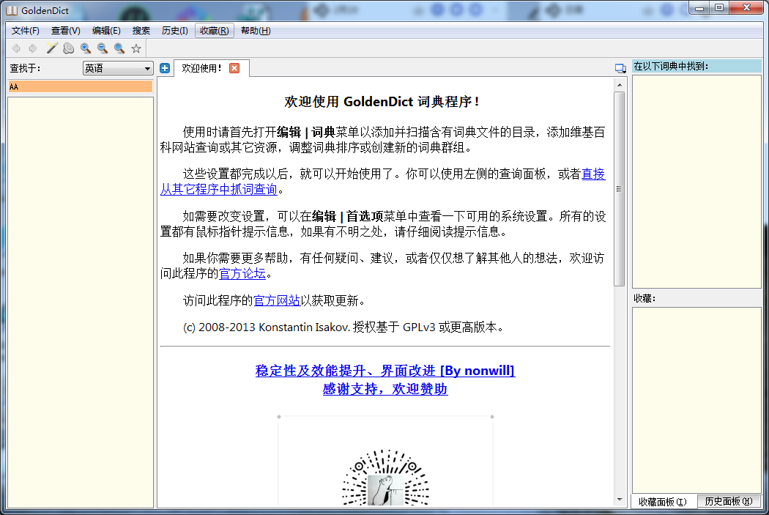Close the GoldenDict window
Viewport: 769px width, 515px height.
(x=746, y=8)
